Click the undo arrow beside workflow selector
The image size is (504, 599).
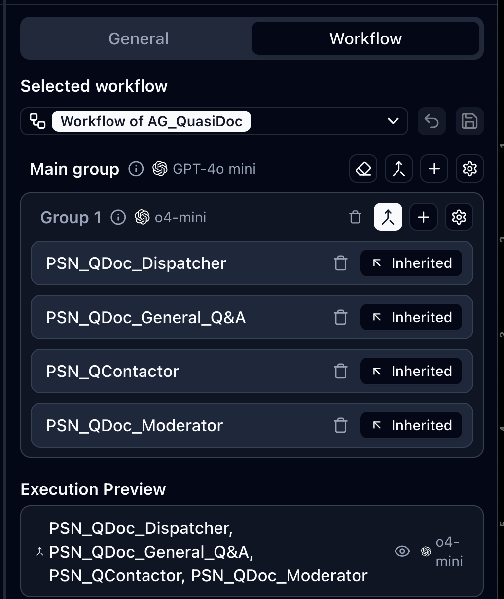tap(432, 121)
